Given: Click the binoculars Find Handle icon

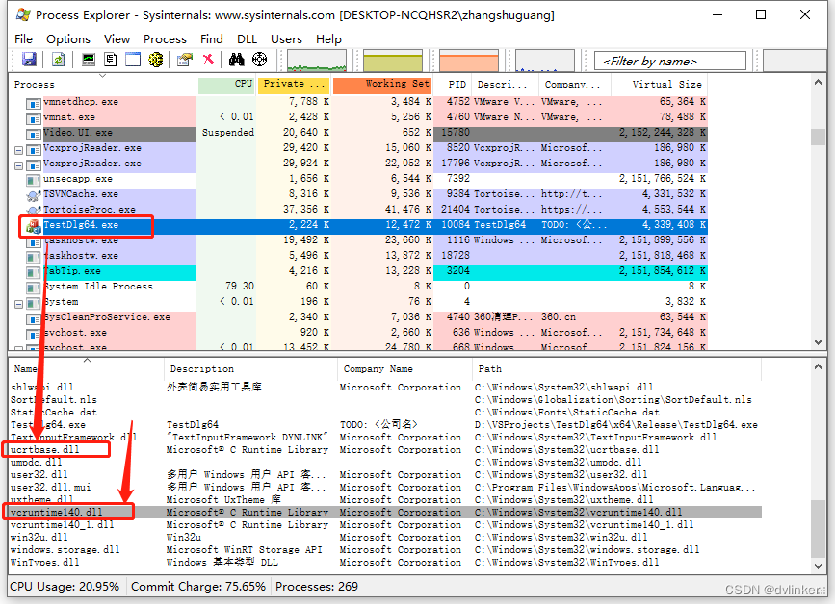Looking at the screenshot, I should 237,60.
